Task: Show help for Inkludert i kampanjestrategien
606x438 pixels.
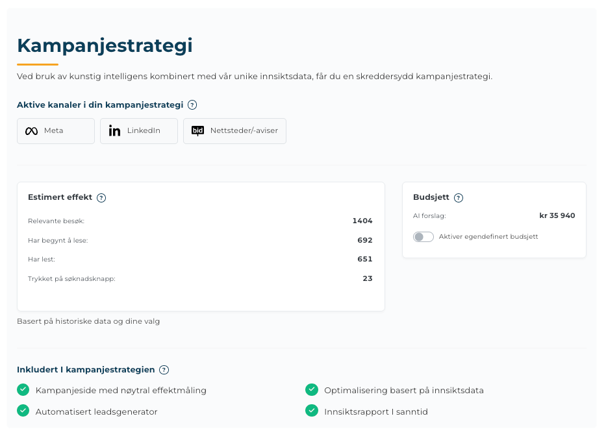Action: coord(164,370)
